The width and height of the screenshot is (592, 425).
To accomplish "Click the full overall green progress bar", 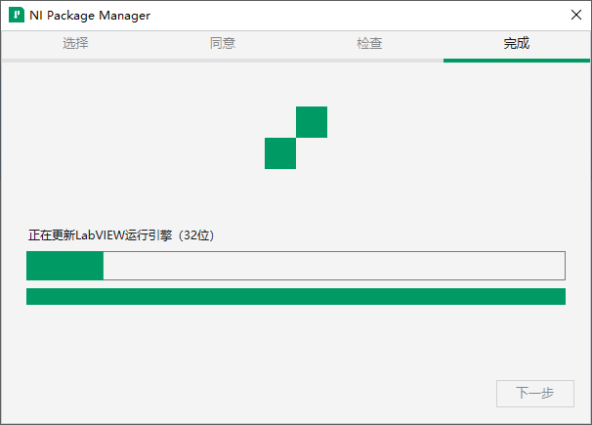I will [296, 296].
